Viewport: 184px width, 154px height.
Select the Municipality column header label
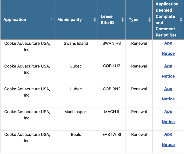coord(70,20)
